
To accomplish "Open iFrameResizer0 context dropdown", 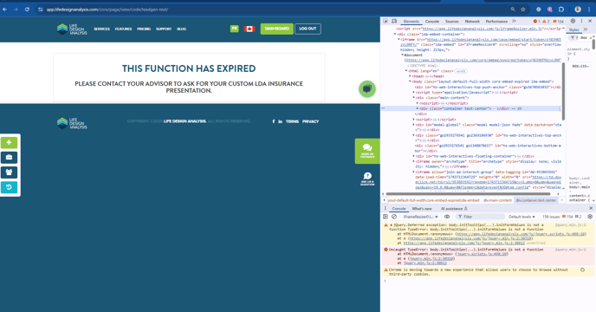I will click(x=420, y=217).
